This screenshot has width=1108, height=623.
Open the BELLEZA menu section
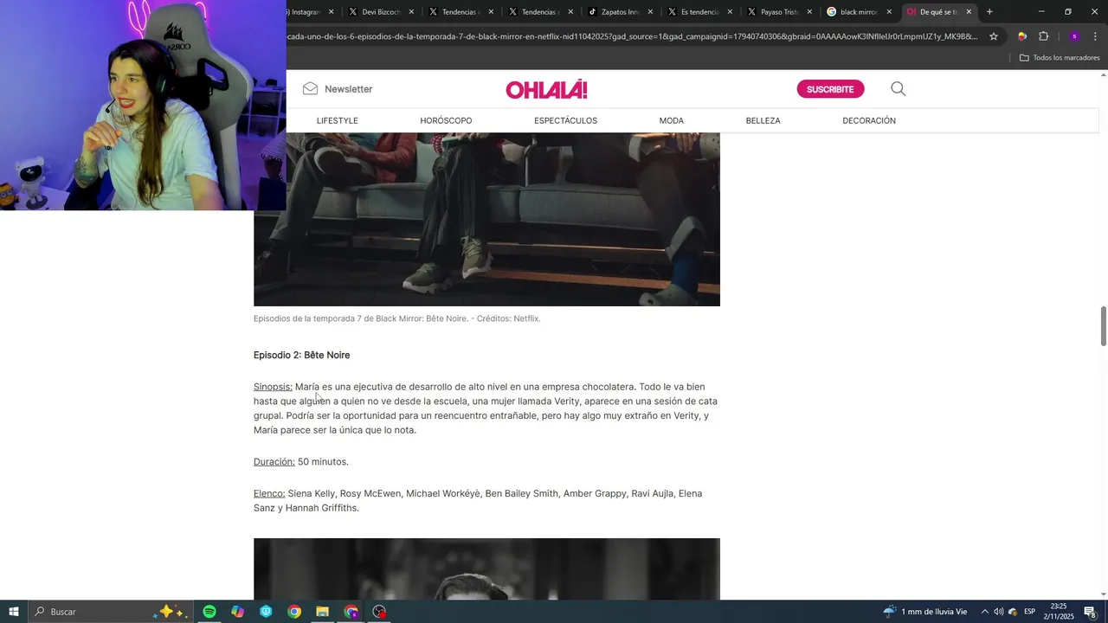tap(763, 120)
